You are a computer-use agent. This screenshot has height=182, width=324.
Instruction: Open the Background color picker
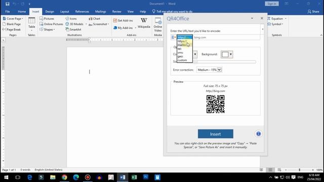[227, 55]
